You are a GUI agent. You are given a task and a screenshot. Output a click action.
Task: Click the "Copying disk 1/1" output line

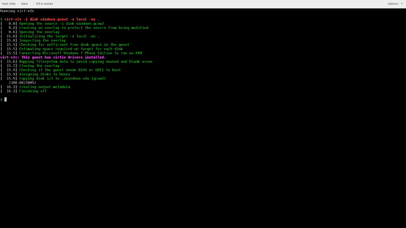[62, 79]
